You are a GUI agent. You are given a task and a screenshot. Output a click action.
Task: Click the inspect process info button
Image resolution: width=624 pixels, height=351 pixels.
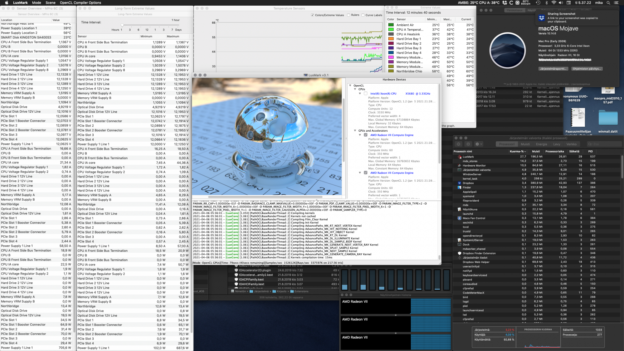[x=468, y=144]
